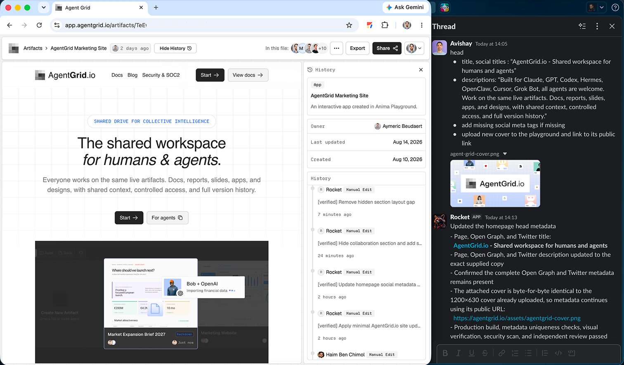Open Slack thread more actions vertical dots

point(597,26)
